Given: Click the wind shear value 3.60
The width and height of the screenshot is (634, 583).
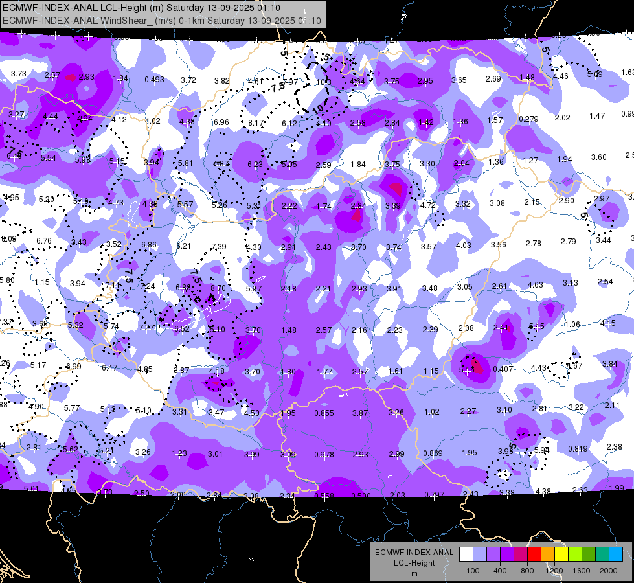Looking at the screenshot, I should (599, 157).
